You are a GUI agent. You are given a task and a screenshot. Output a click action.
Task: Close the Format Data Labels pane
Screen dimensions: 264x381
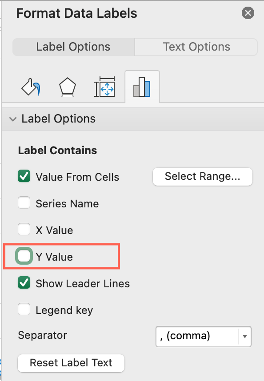(x=248, y=13)
